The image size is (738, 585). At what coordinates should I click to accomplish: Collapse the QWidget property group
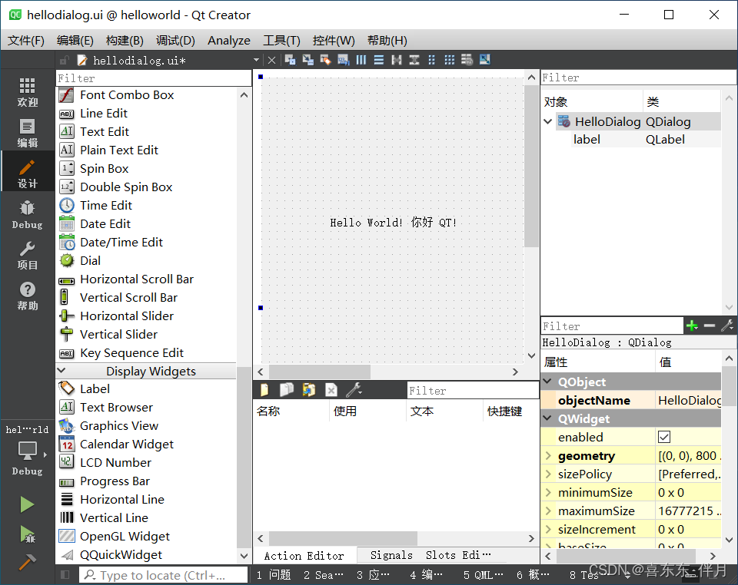(547, 418)
